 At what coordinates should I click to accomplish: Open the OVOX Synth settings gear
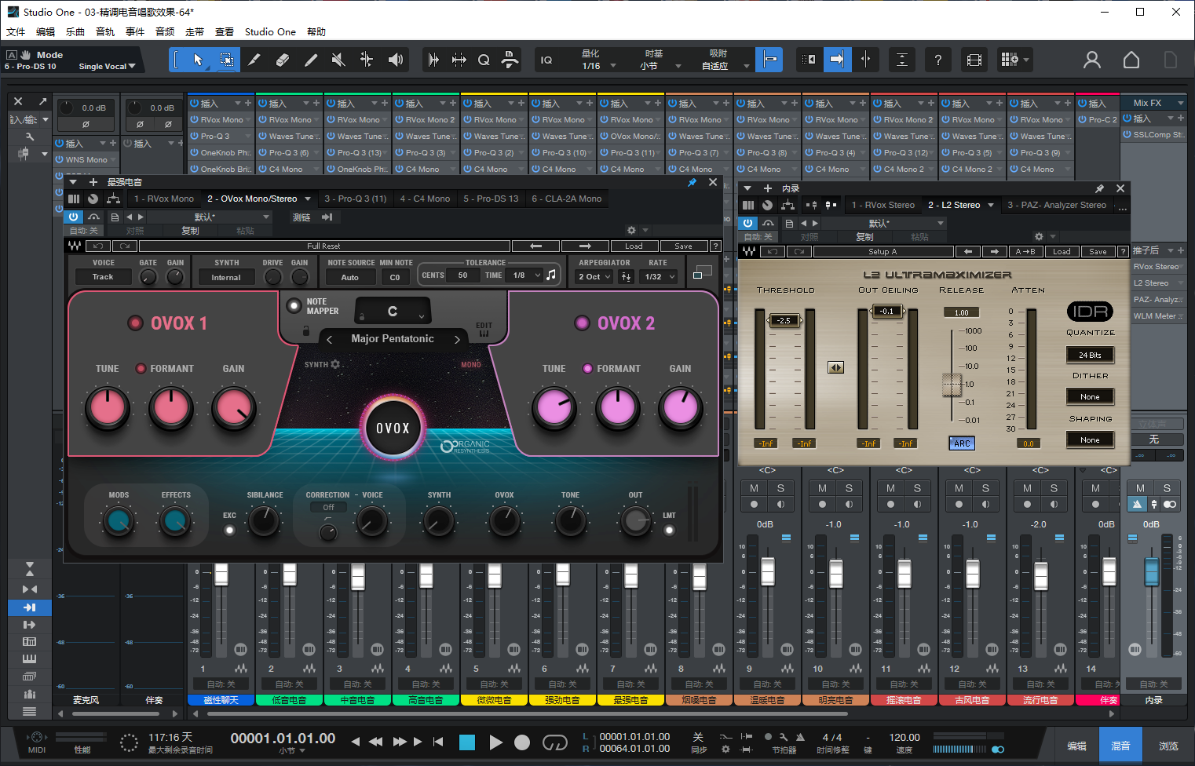(335, 364)
